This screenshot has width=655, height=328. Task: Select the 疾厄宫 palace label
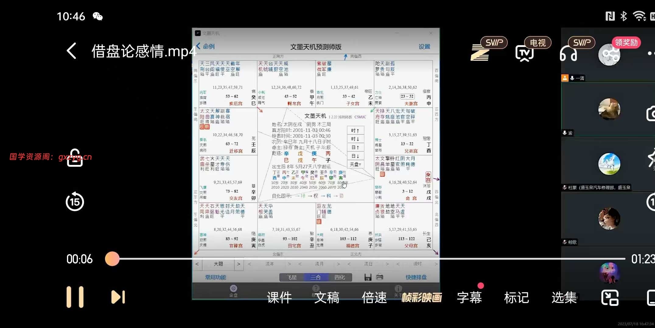(236, 104)
